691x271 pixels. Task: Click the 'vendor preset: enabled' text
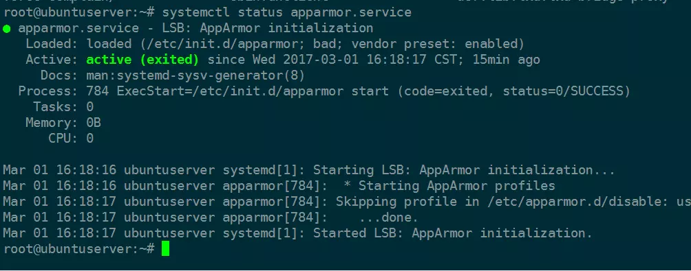tap(434, 44)
